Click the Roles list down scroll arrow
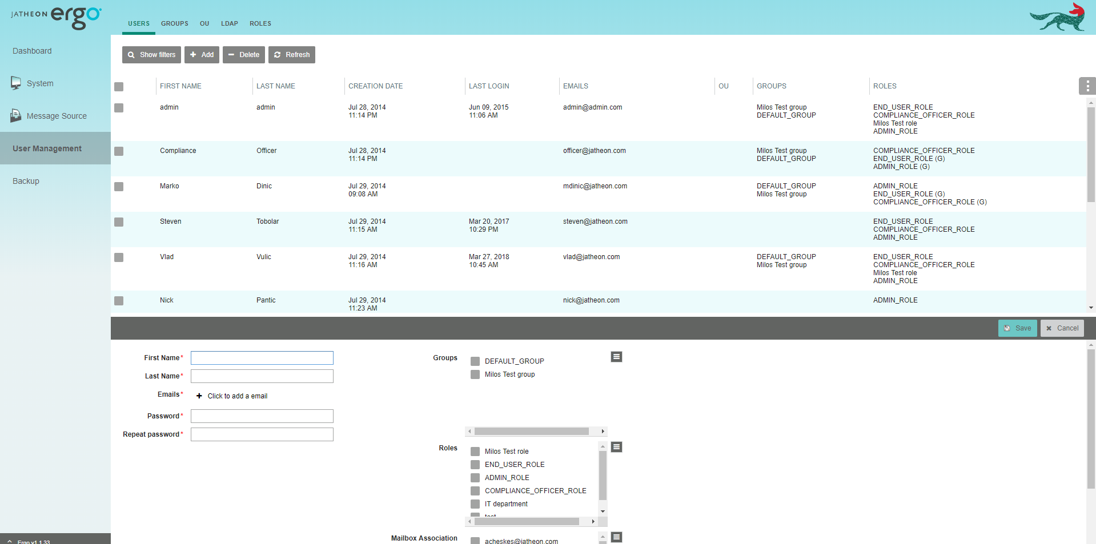The height and width of the screenshot is (544, 1096). tap(603, 511)
